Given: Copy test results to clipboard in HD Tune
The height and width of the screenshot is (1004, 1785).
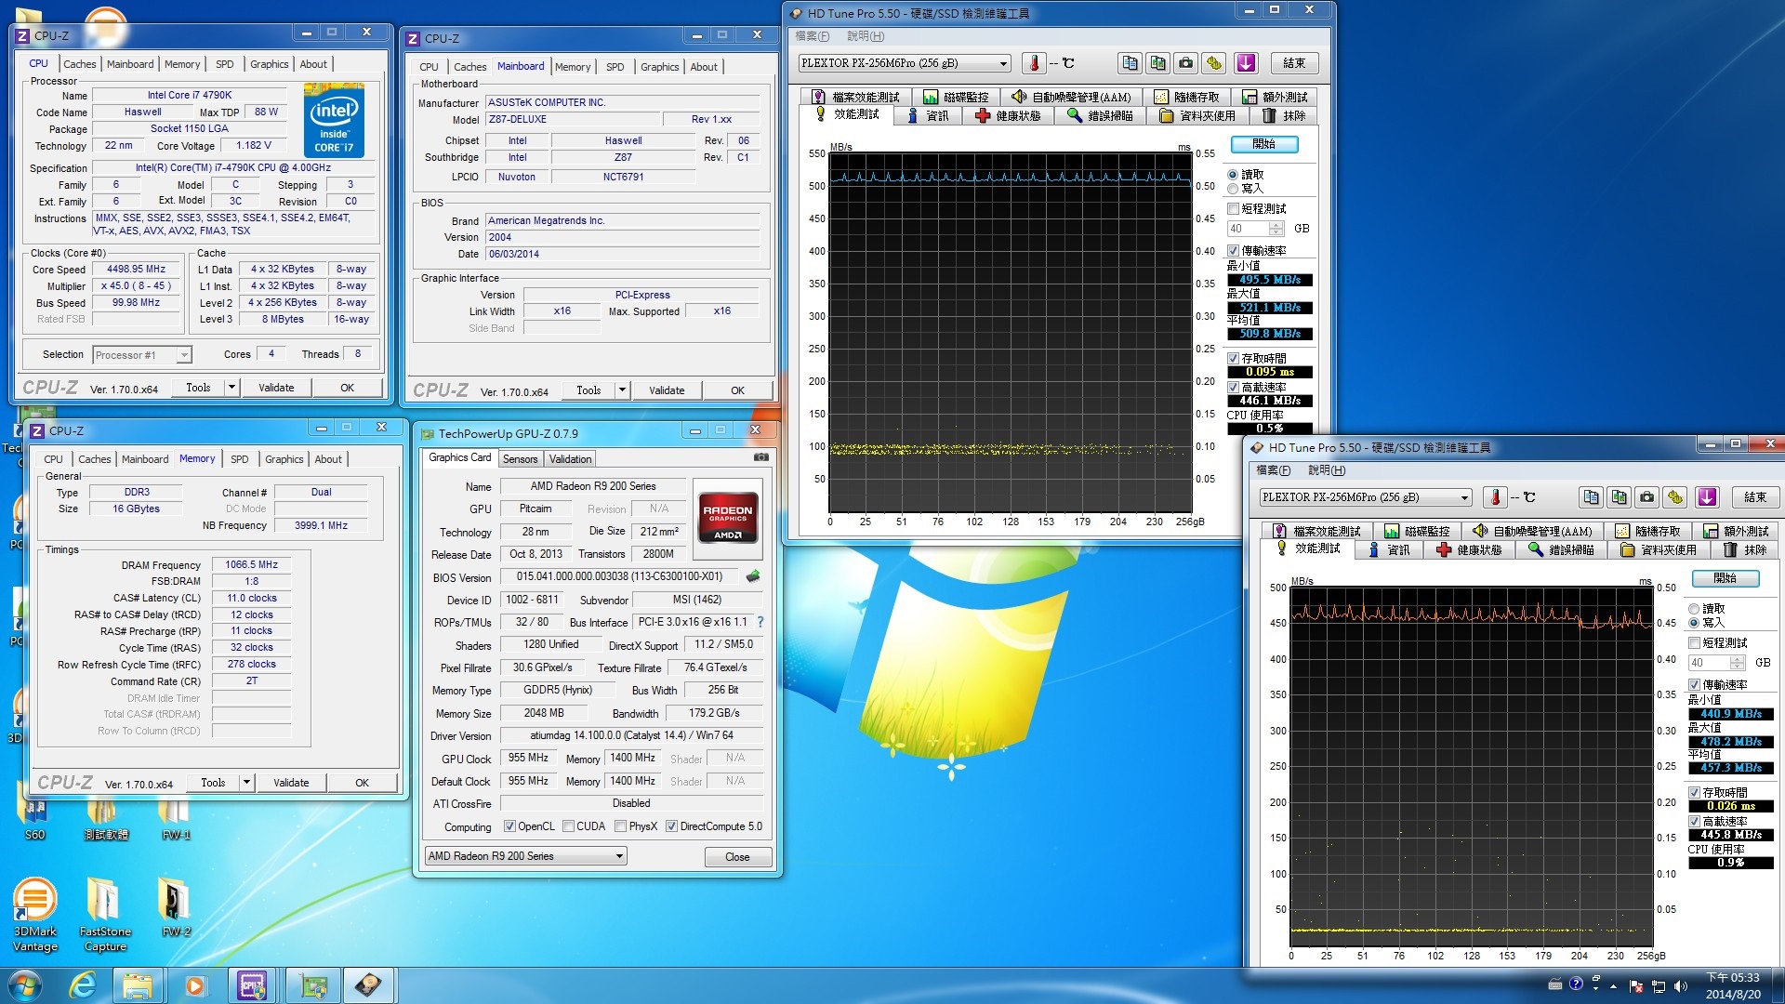Looking at the screenshot, I should [1130, 62].
